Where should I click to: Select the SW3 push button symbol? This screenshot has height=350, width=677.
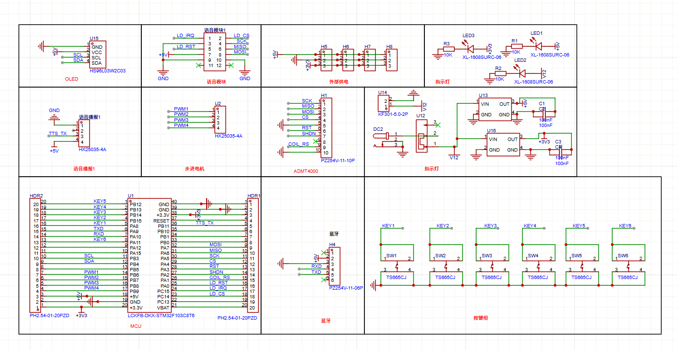[x=494, y=266]
